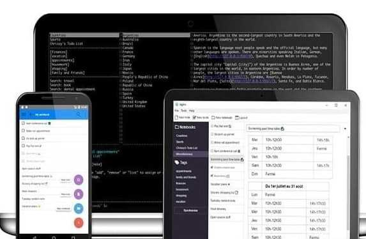Open the File menu

point(176,111)
